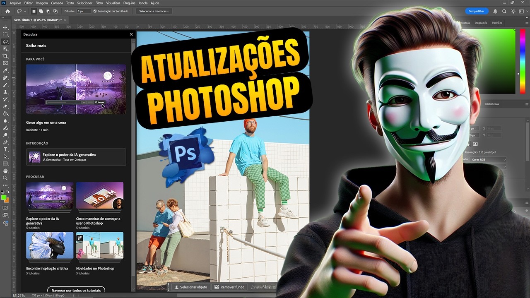Select the Eraser tool
The height and width of the screenshot is (298, 530).
click(5, 106)
